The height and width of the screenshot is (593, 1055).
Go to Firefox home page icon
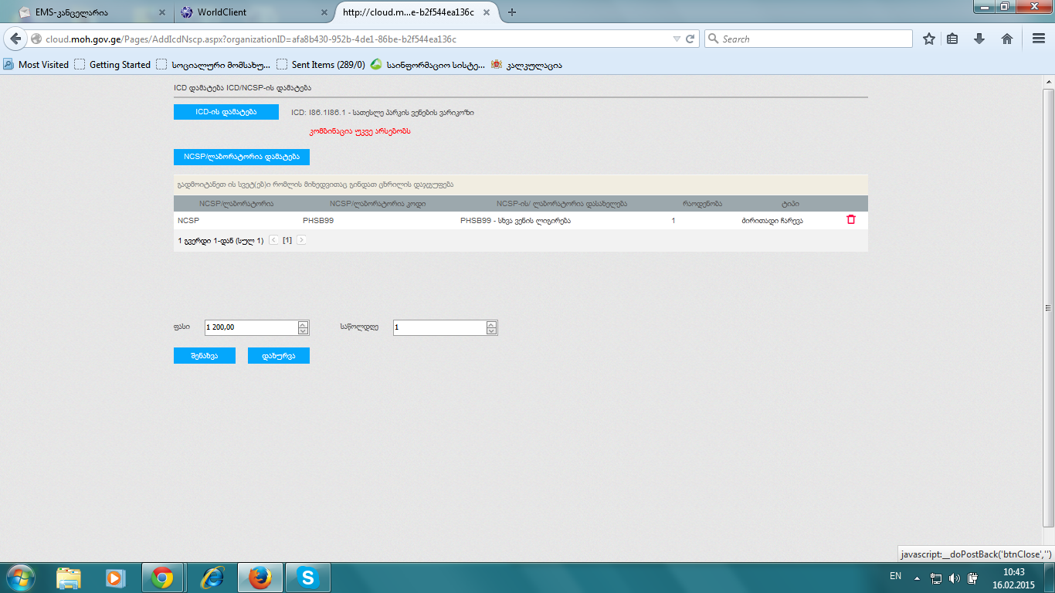1007,39
